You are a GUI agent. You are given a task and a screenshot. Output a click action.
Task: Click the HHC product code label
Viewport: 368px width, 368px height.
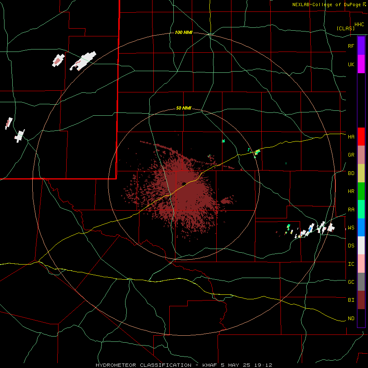click(x=359, y=25)
